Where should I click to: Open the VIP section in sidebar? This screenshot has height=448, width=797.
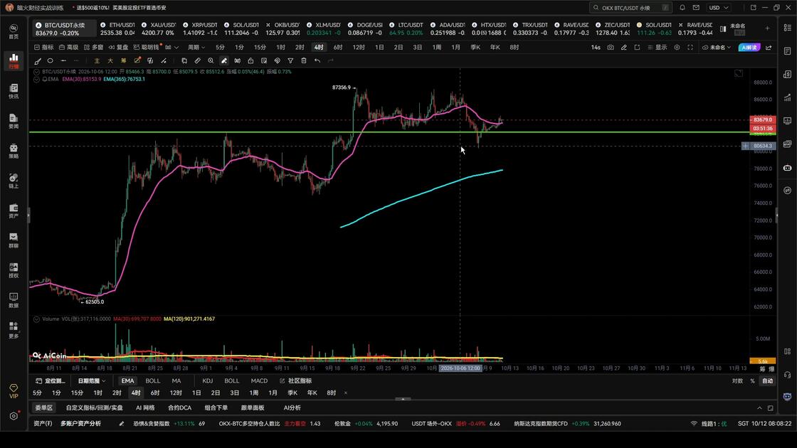tap(14, 390)
